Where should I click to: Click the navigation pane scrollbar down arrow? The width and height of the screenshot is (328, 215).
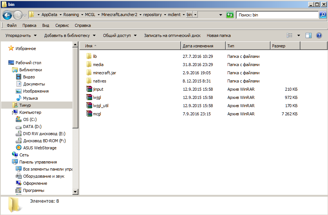tap(75, 191)
